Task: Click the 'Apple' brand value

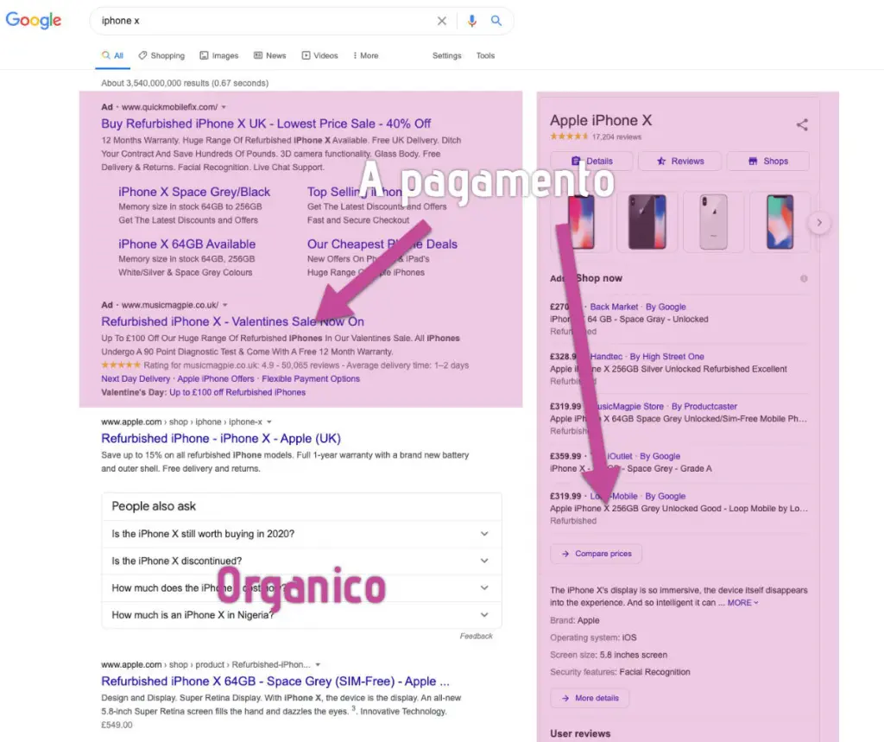Action: pos(588,620)
